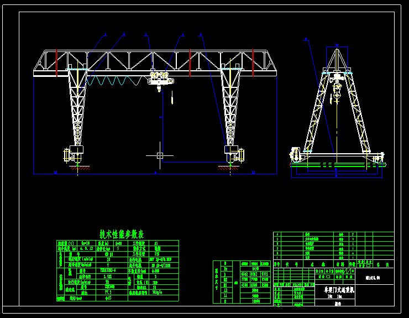Click the technical parameter table title 技术性能参数表
The image size is (409, 318).
point(122,234)
